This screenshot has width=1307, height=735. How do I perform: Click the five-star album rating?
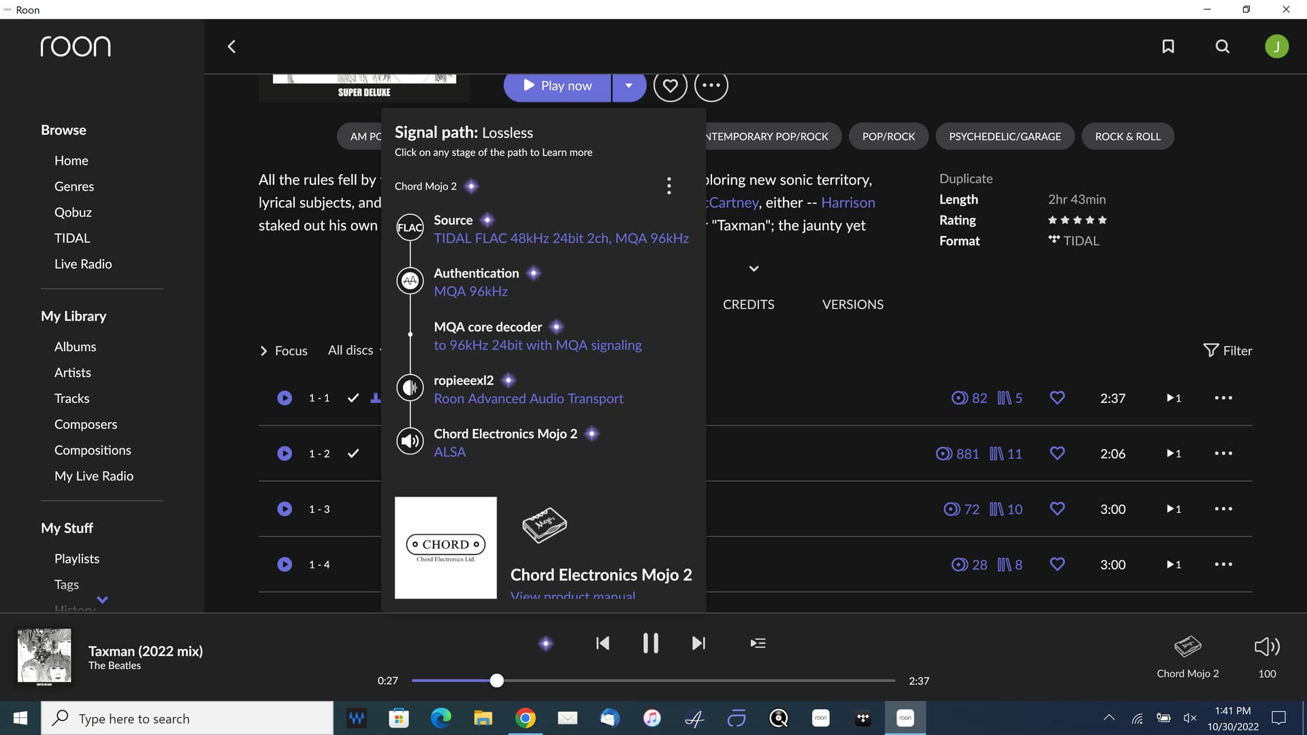[x=1077, y=220]
